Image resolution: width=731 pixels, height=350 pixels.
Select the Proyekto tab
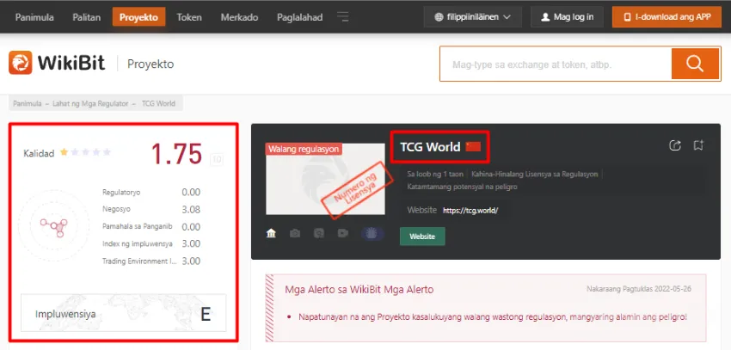(x=139, y=17)
